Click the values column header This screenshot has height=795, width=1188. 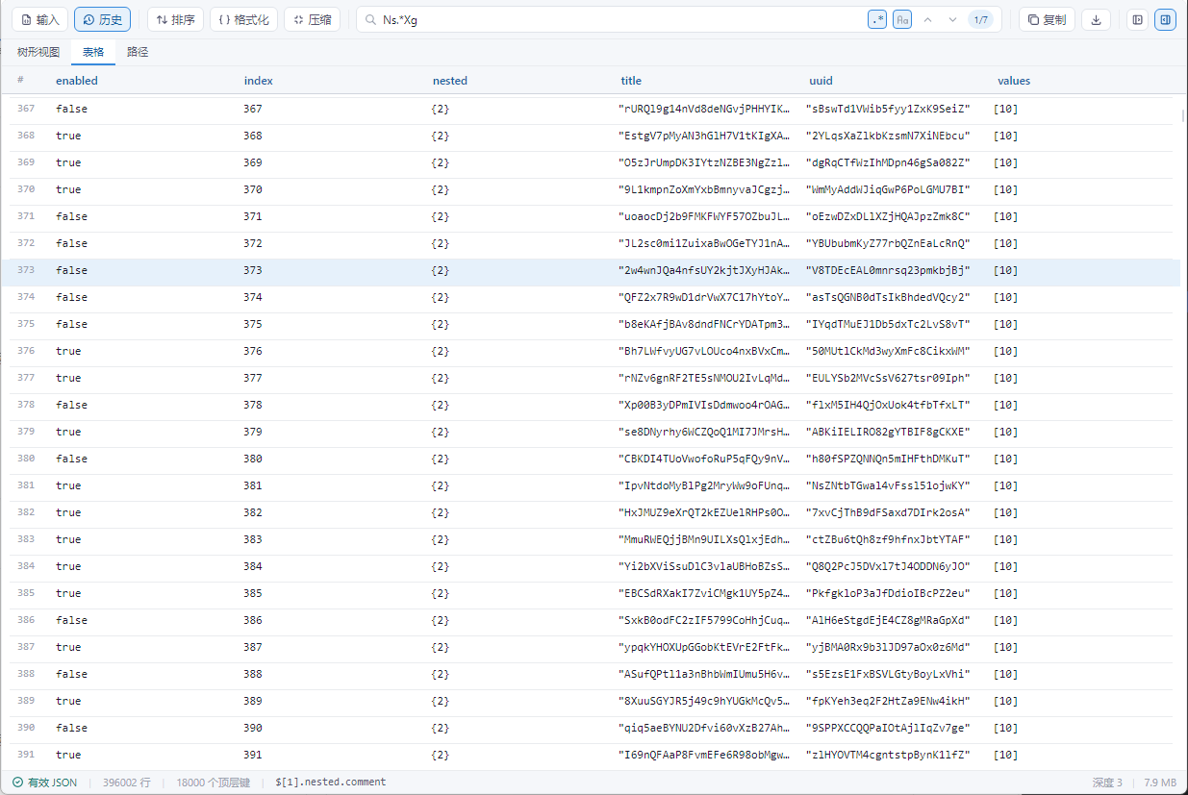click(x=1014, y=81)
